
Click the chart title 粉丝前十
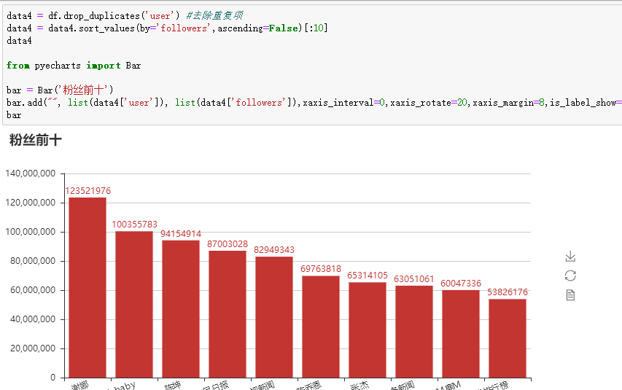pos(35,140)
